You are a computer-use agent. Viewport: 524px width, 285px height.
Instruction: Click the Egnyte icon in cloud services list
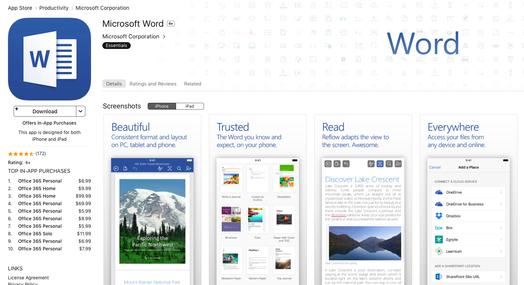439,239
